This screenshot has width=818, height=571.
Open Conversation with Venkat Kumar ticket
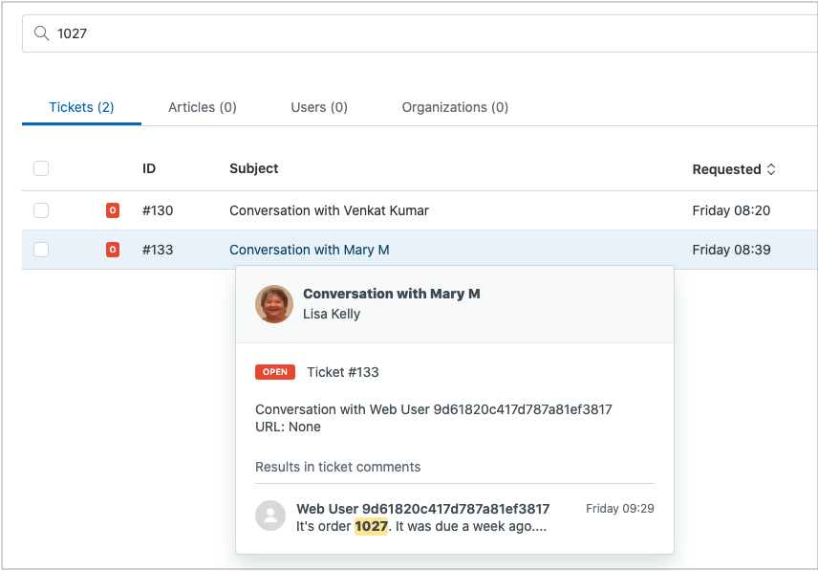point(329,210)
